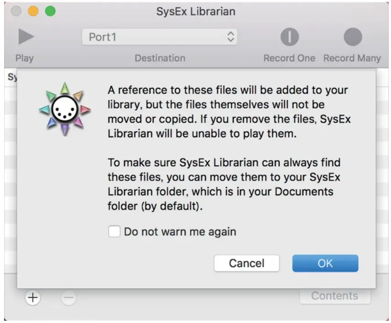Click the SysEx Librarian window title
Image resolution: width=391 pixels, height=323 pixels.
[196, 11]
